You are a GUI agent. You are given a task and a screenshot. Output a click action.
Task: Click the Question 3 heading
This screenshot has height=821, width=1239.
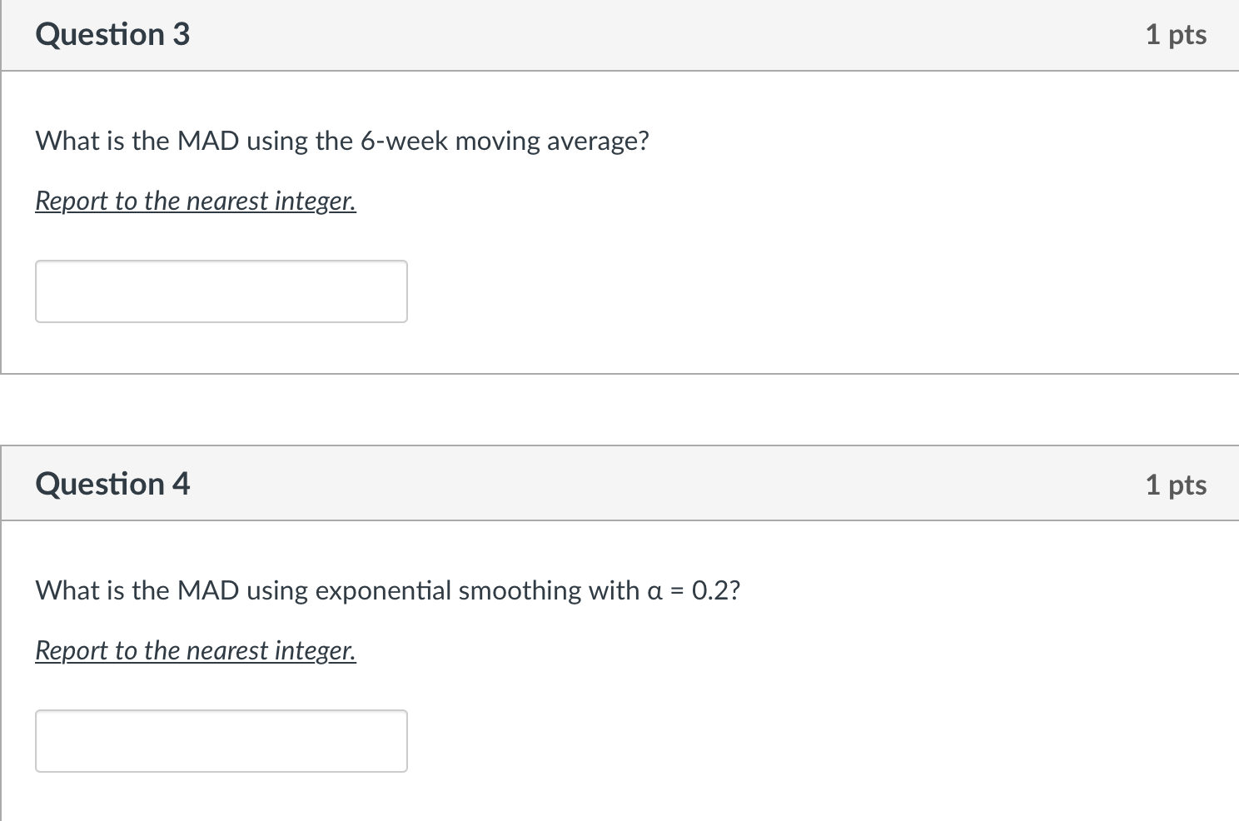tap(112, 34)
